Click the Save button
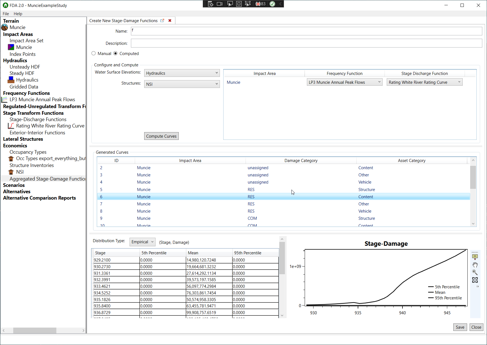This screenshot has width=487, height=345. (x=460, y=327)
